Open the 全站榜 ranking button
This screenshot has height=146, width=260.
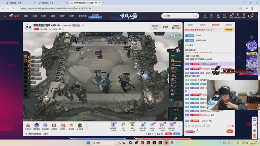tap(165, 27)
